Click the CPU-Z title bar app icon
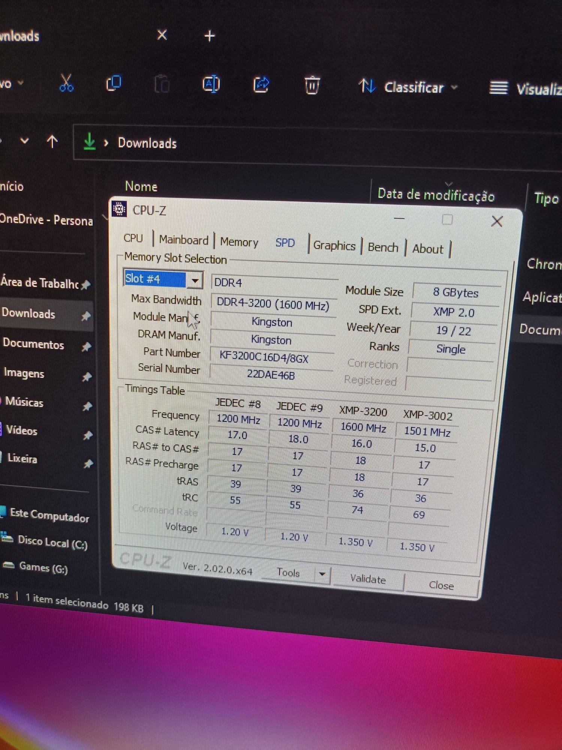The width and height of the screenshot is (562, 750). click(x=119, y=209)
